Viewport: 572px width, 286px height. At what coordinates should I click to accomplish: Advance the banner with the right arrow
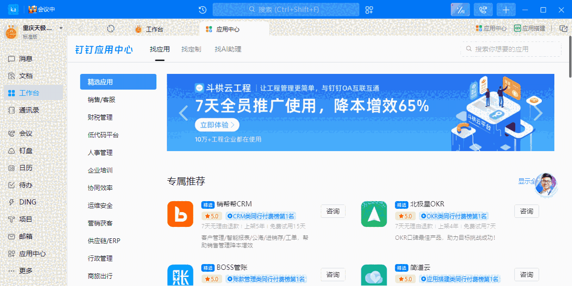coord(538,112)
